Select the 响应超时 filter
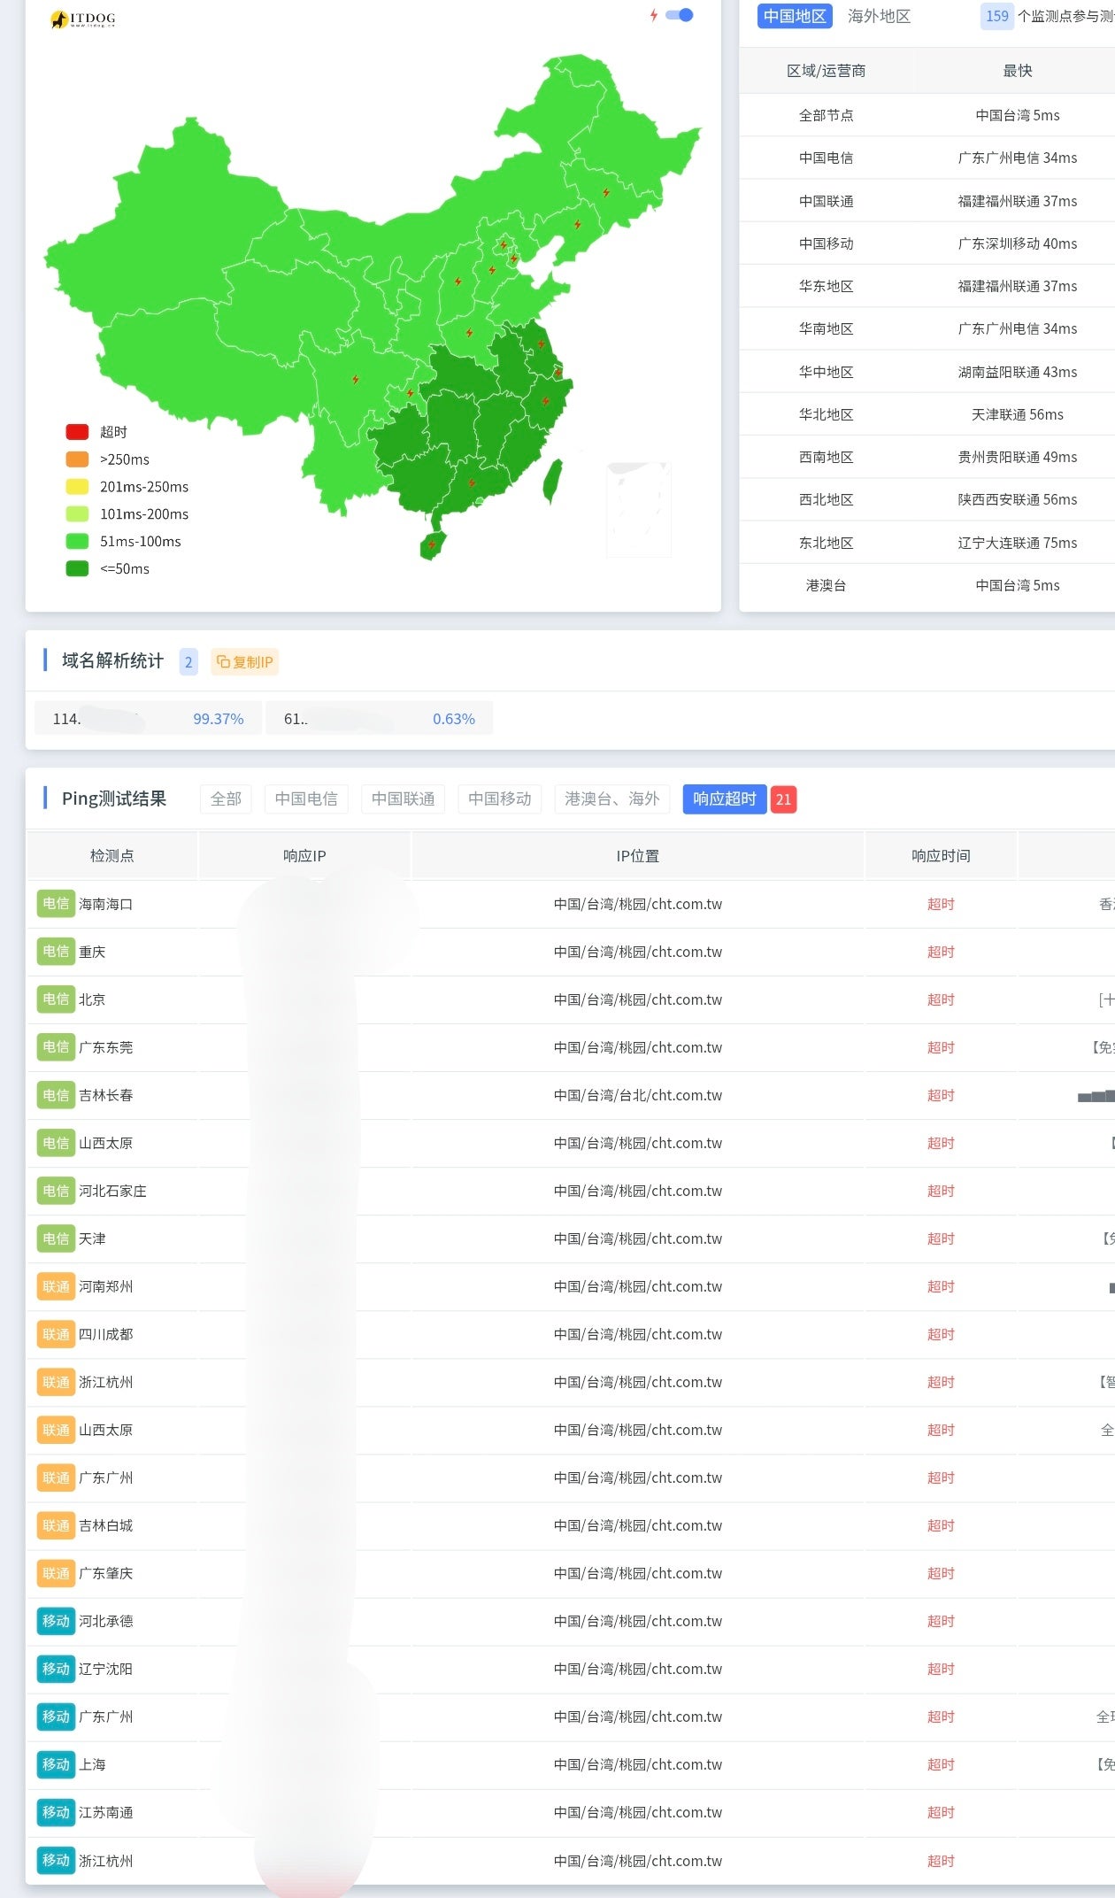This screenshot has height=1898, width=1115. [x=725, y=799]
